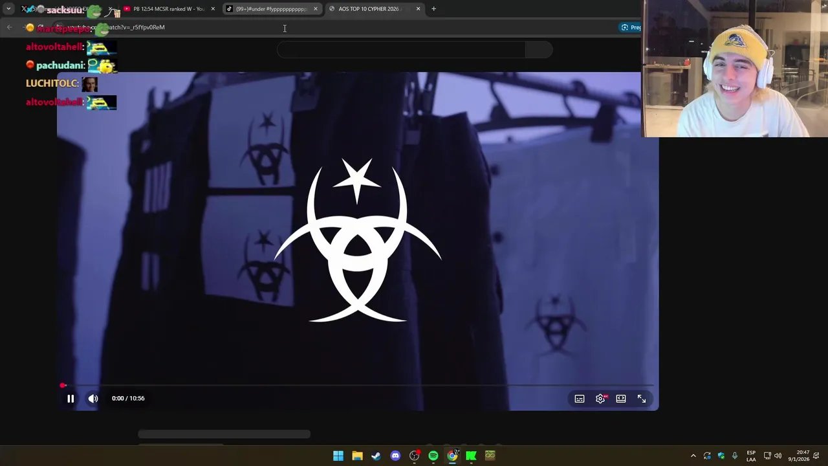This screenshot has height=466, width=828.
Task: Close the PB 12:54 MCSR ranked tab
Action: (x=213, y=9)
